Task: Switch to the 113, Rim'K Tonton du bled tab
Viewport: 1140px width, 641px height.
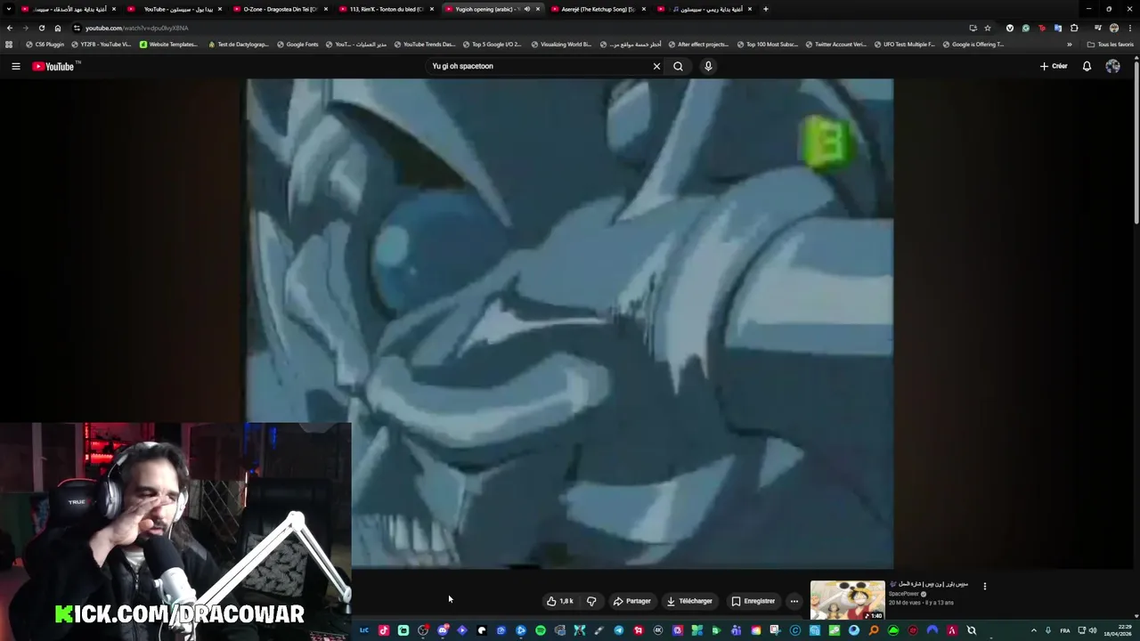Action: 385,9
